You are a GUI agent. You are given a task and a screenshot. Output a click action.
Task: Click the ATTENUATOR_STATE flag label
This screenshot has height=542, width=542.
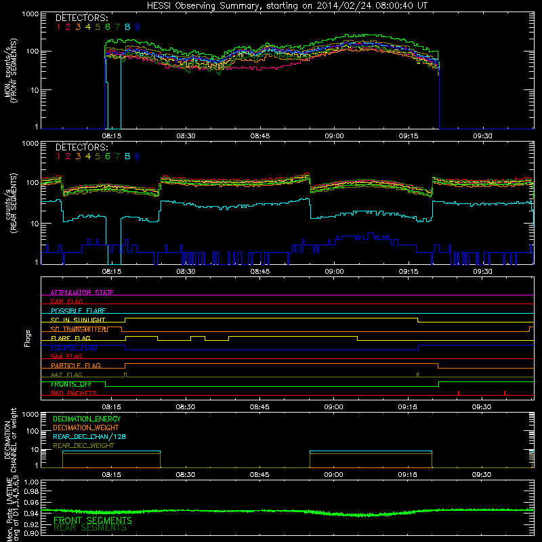point(82,293)
